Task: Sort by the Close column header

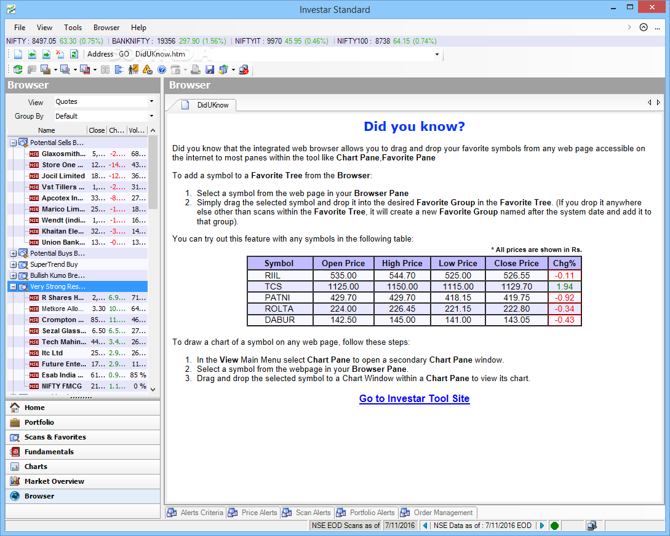Action: [x=97, y=130]
